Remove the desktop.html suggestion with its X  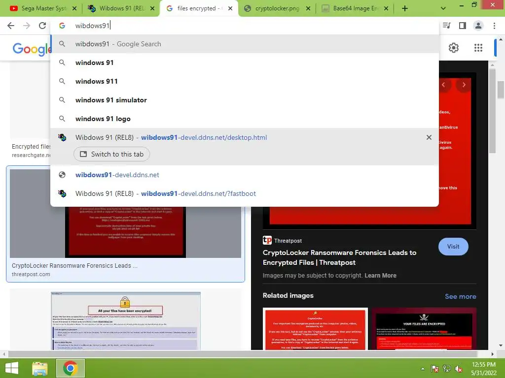pos(429,138)
